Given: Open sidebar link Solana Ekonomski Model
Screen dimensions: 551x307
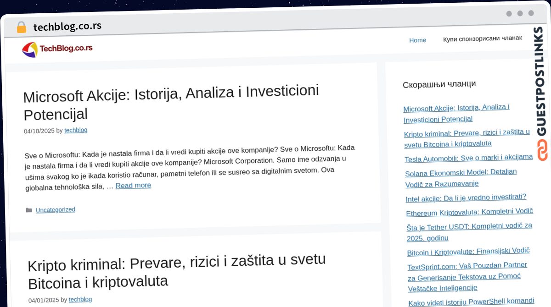Looking at the screenshot, I should pyautogui.click(x=461, y=178).
